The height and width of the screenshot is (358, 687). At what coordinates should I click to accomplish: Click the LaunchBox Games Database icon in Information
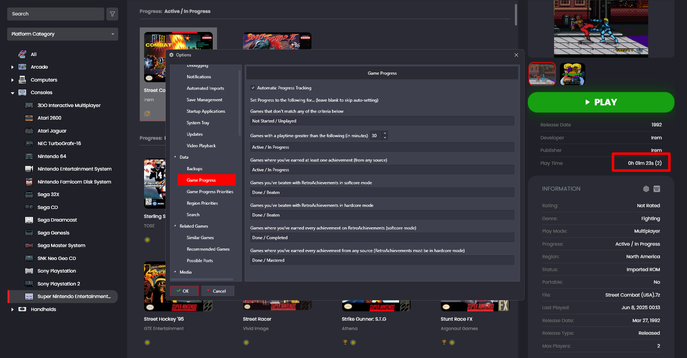tap(646, 189)
